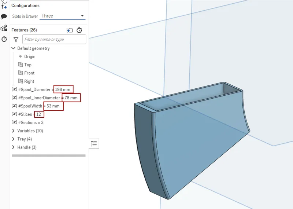Collapse the Default geometry group

click(x=13, y=48)
